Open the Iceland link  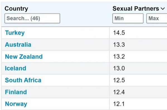[x=16, y=68]
